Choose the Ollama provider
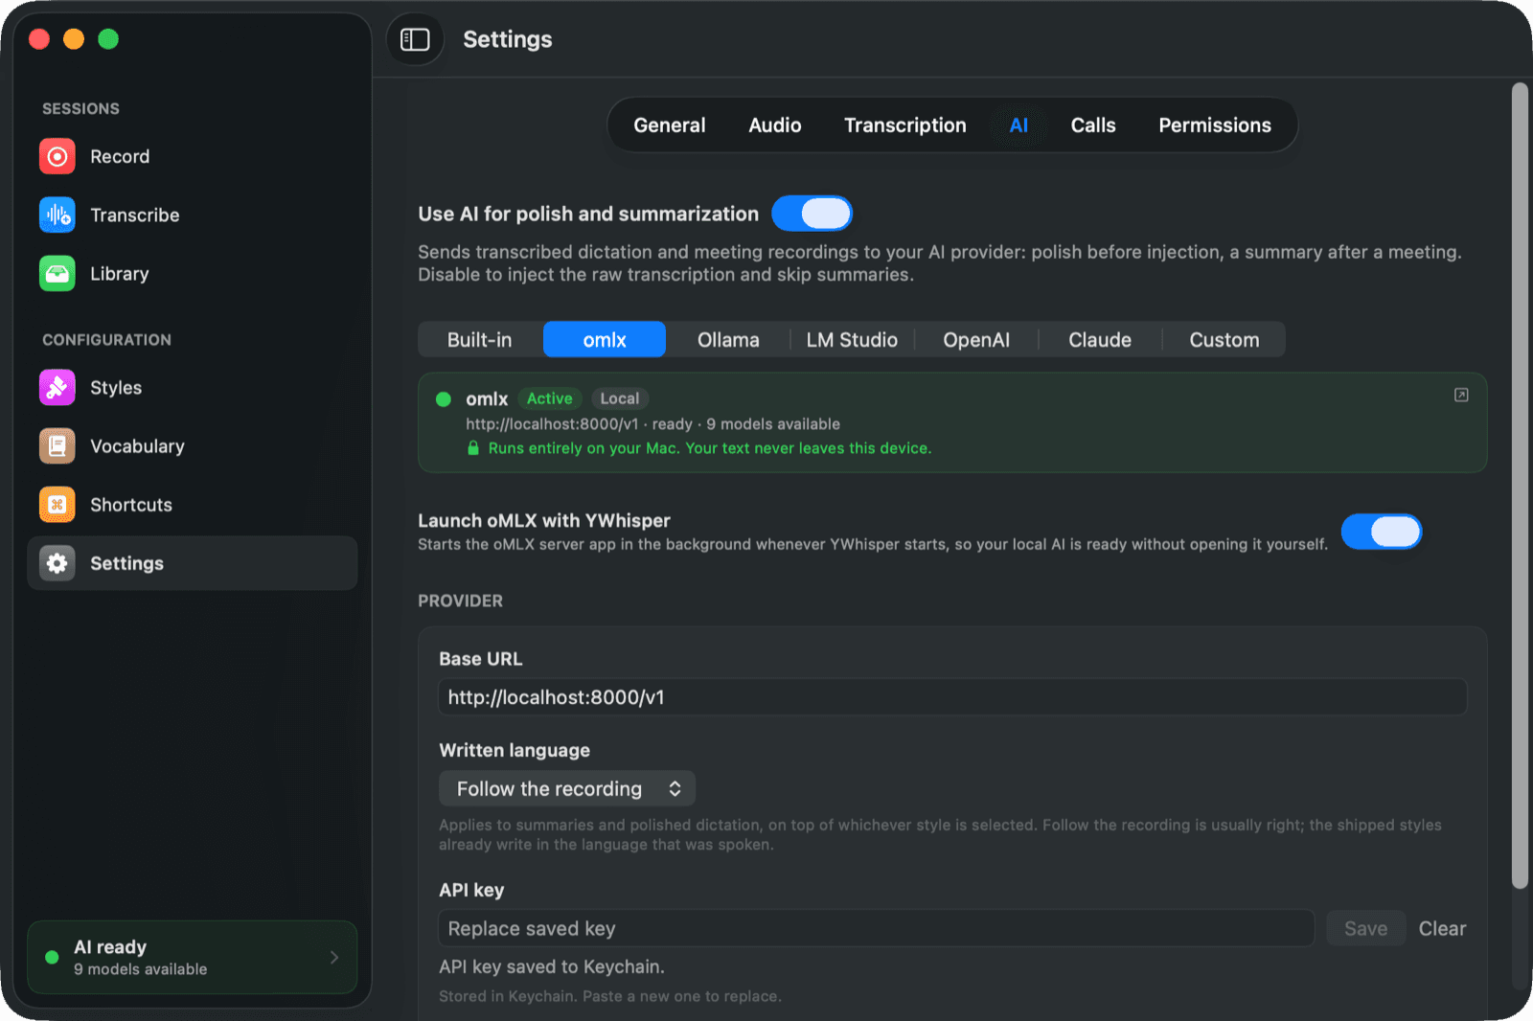 click(728, 340)
